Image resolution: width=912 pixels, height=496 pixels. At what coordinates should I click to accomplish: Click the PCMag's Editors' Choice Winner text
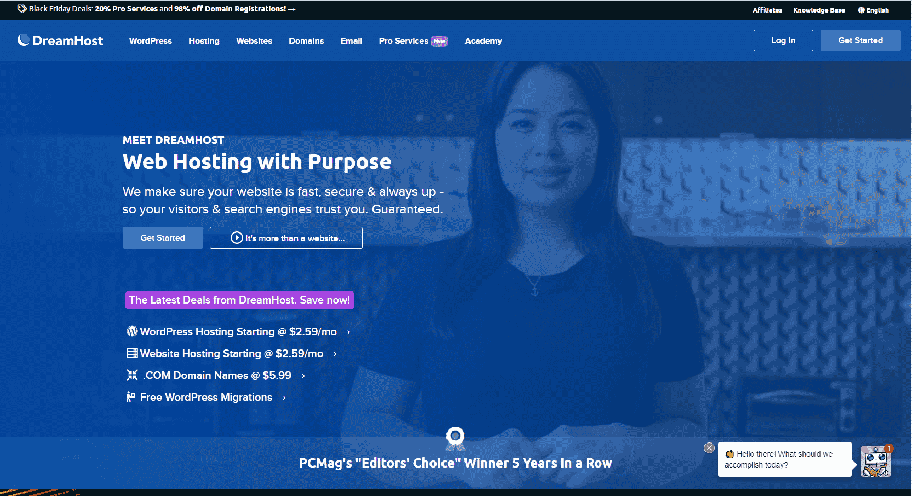click(455, 463)
